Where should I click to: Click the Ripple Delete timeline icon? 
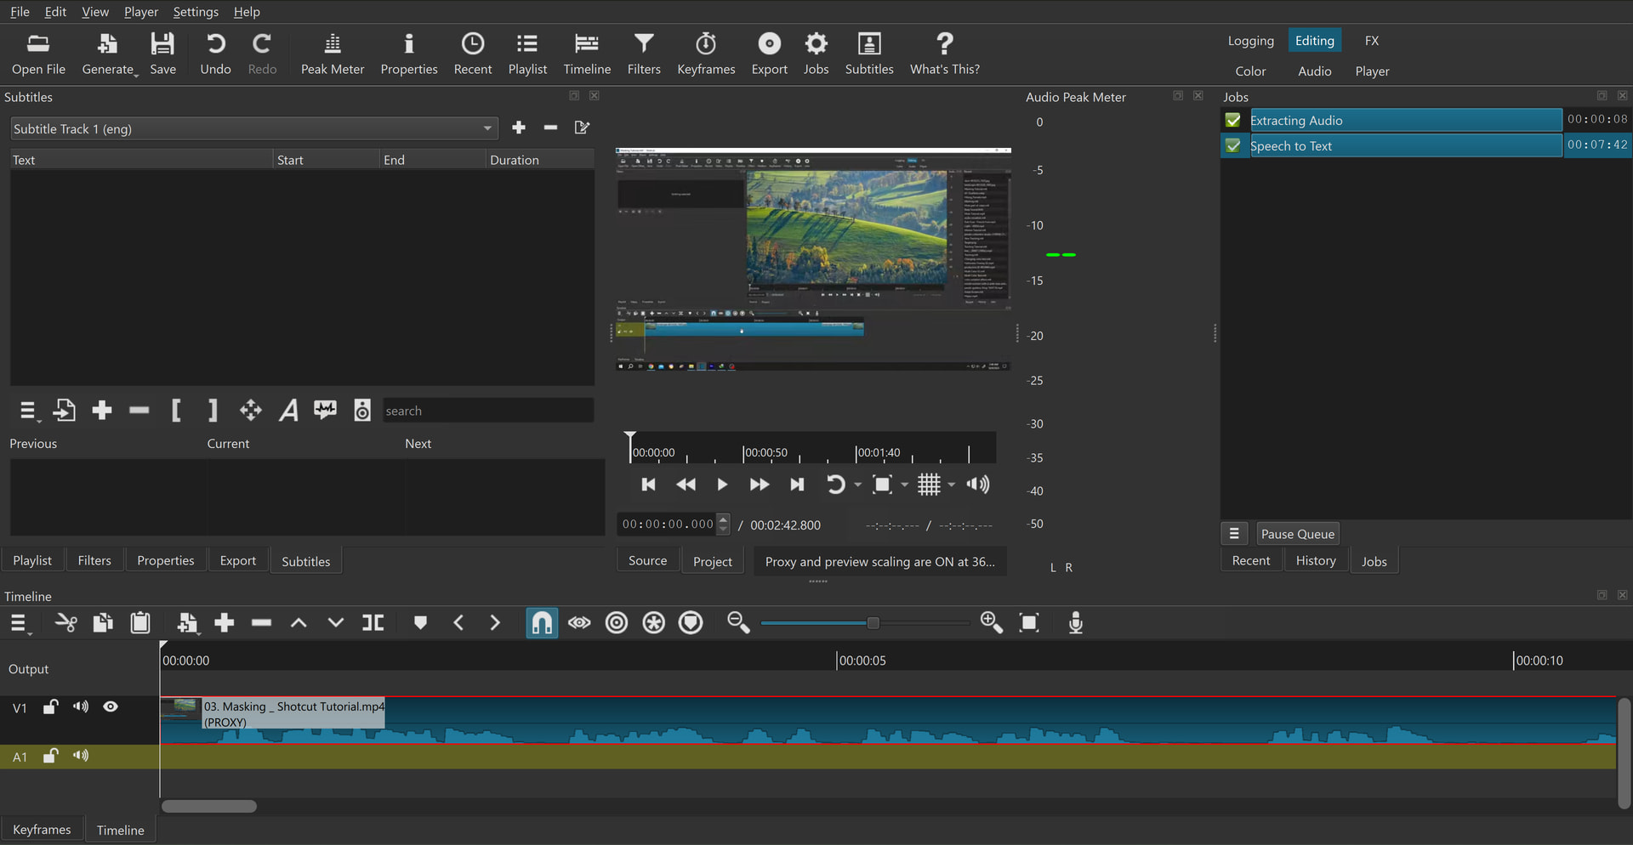(x=261, y=623)
